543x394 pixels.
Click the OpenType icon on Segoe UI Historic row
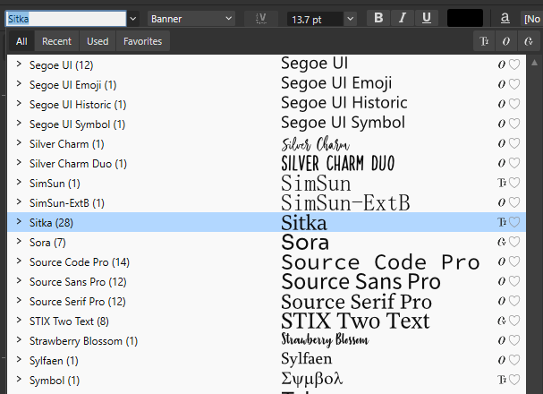502,104
